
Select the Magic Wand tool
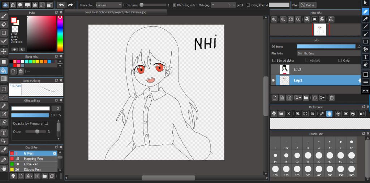tap(4, 106)
